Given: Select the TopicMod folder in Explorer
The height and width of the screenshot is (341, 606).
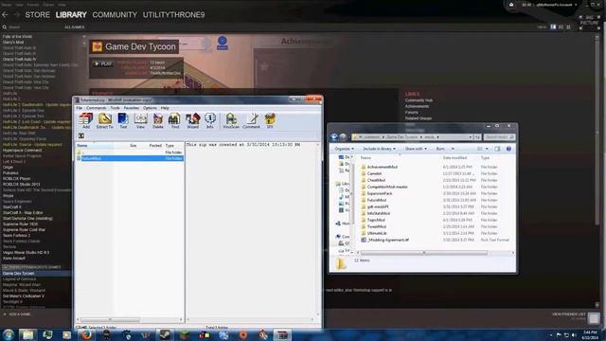Looking at the screenshot, I should (376, 220).
